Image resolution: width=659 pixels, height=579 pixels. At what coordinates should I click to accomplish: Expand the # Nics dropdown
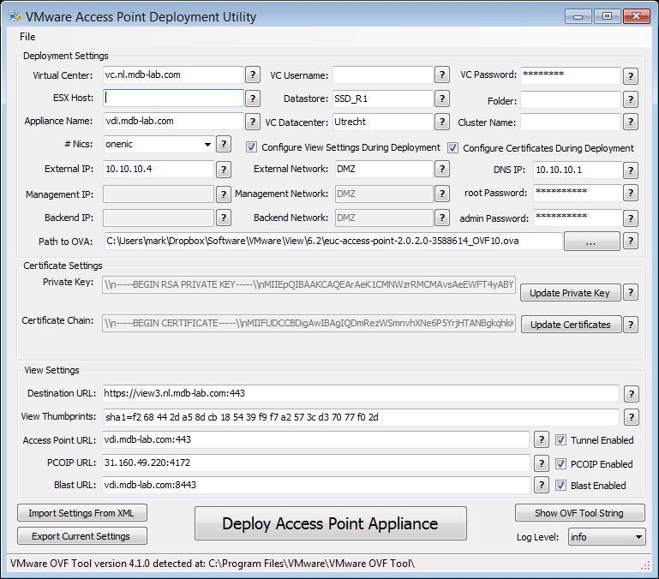click(207, 145)
